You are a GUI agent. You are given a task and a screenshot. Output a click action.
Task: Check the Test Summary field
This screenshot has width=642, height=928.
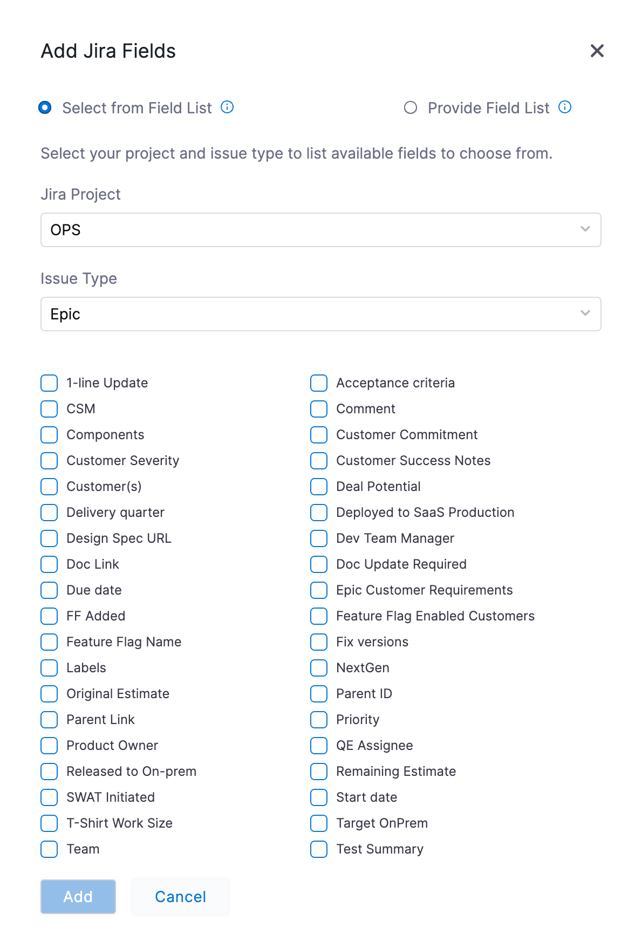click(x=319, y=849)
